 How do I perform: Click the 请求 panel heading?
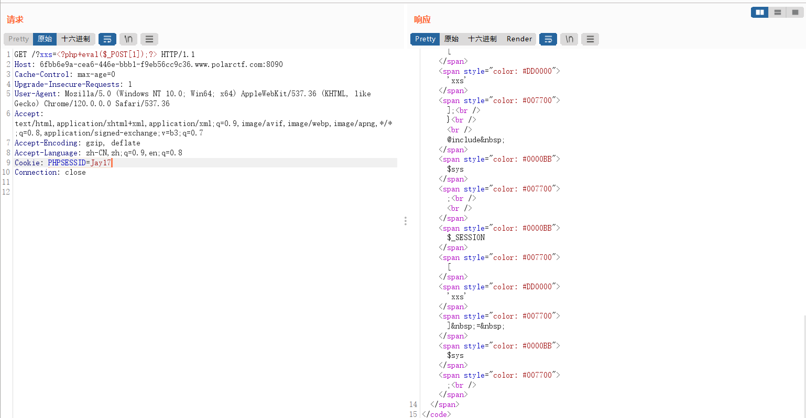(15, 19)
